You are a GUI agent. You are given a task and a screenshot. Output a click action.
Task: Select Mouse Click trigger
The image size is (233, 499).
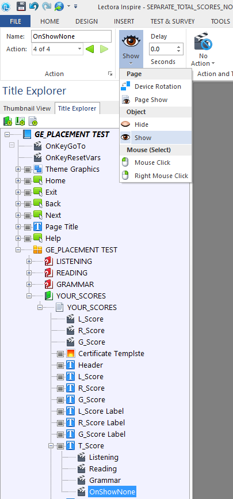156,162
